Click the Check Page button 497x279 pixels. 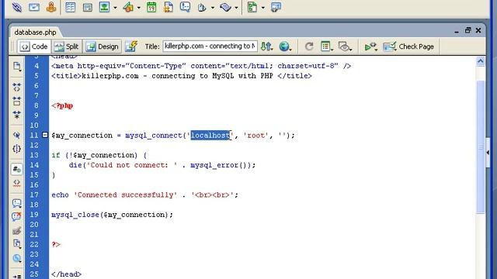click(408, 46)
